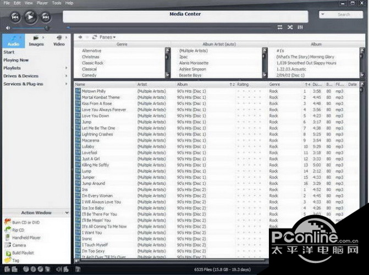Open Playing Now in the sidebar
Viewport: 369px width, 275px height.
(16, 60)
